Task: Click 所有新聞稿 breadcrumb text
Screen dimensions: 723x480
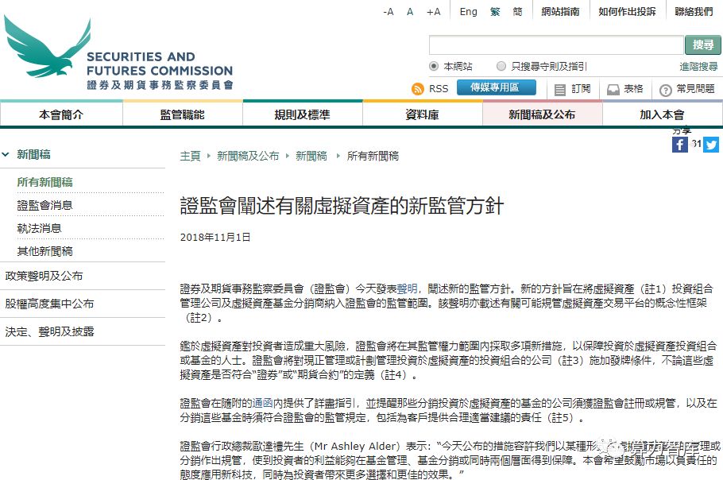Action: 373,156
